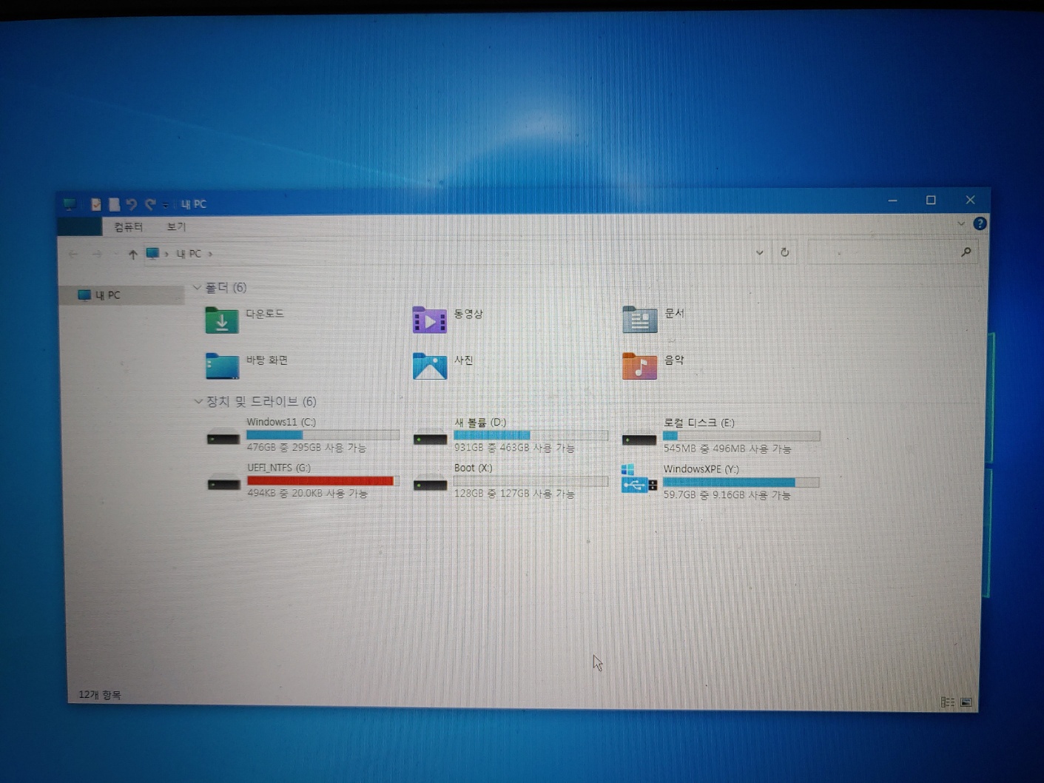1044x783 pixels.
Task: Click the Up arrow to go up one level
Action: click(x=133, y=255)
